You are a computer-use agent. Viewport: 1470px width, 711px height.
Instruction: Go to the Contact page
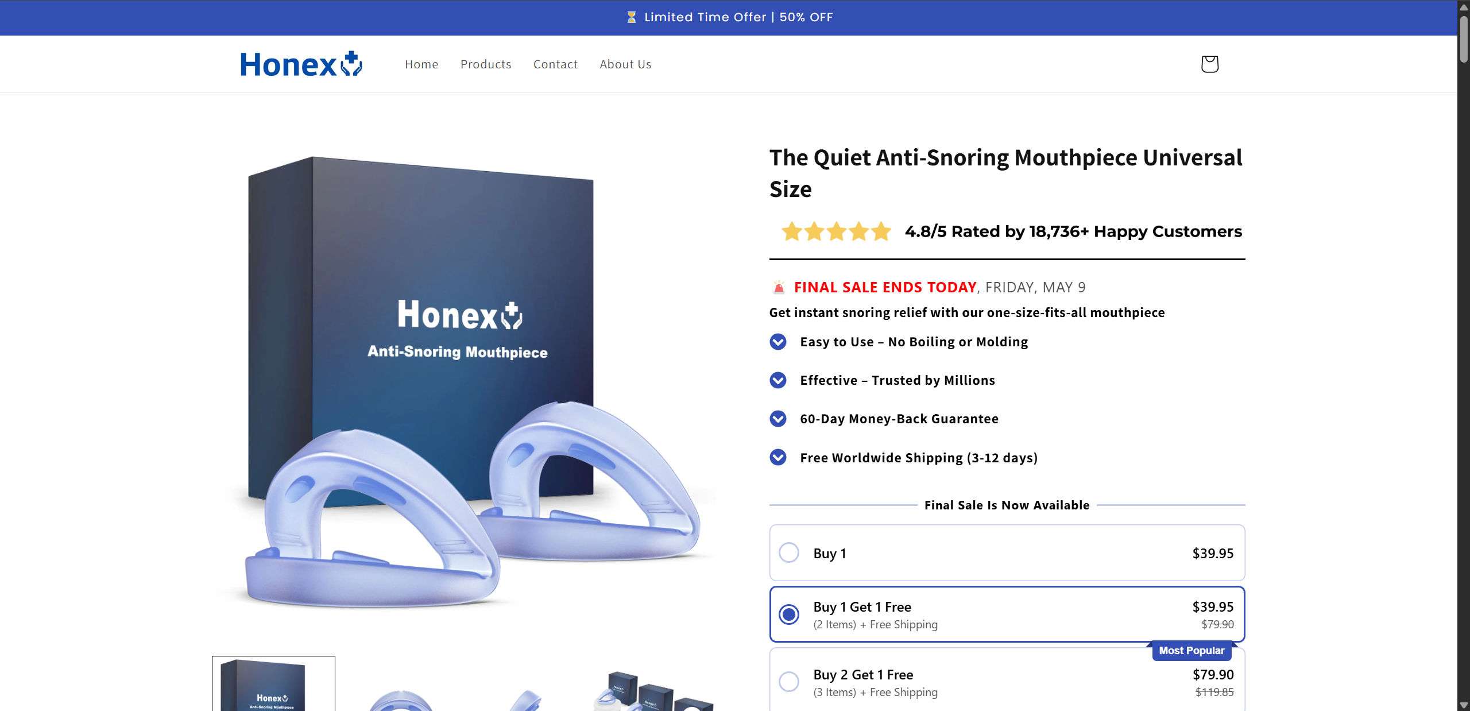[555, 64]
